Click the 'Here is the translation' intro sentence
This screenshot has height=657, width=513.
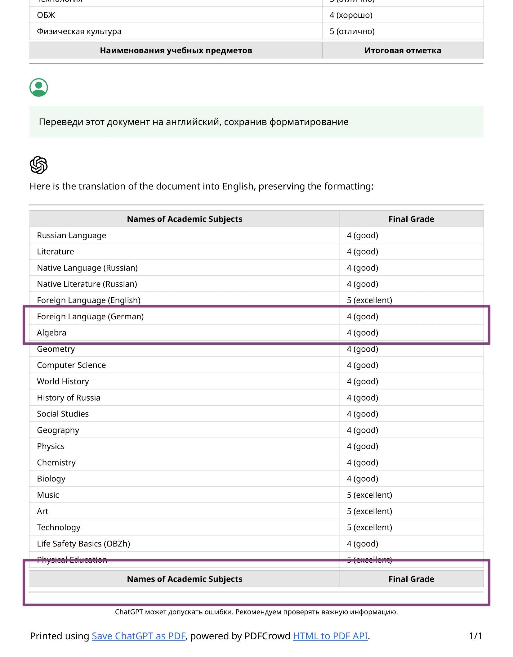(x=201, y=186)
